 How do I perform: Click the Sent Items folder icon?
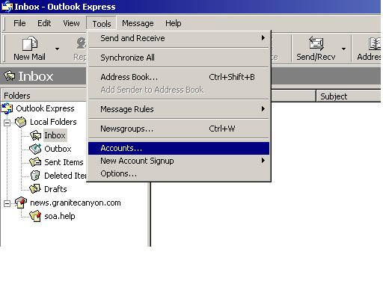coord(35,162)
